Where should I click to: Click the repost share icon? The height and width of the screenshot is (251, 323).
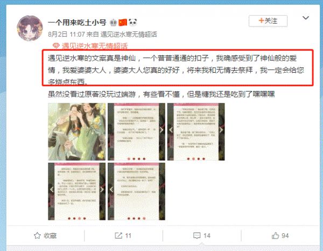118,235
